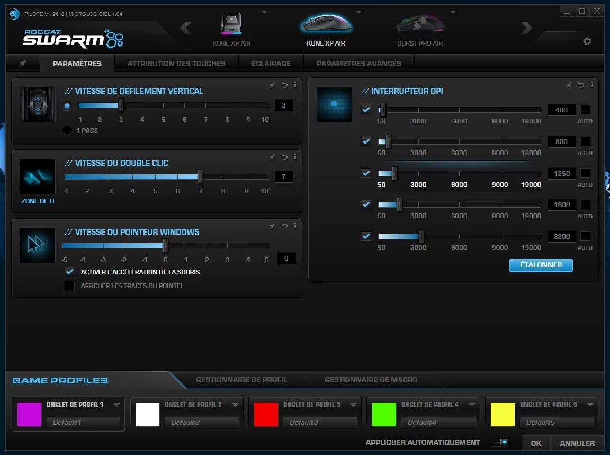The image size is (610, 455).
Task: Select the vertical scroll speed radio button
Action: [67, 106]
